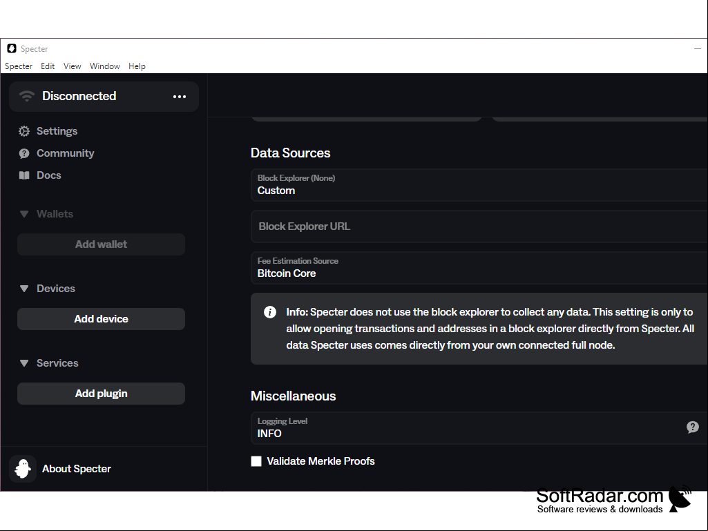Open About Specter
This screenshot has height=531, width=708.
[x=76, y=469]
